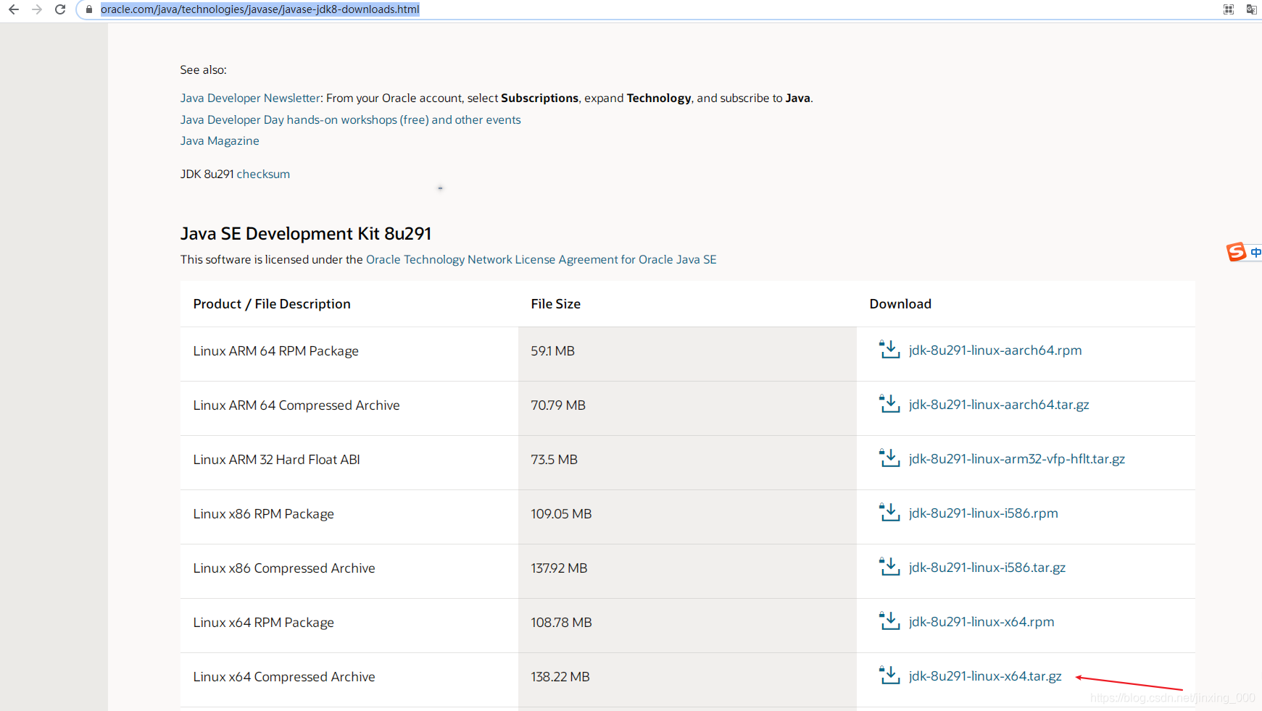Click the Product / File Description column header
This screenshot has height=711, width=1262.
pos(272,304)
